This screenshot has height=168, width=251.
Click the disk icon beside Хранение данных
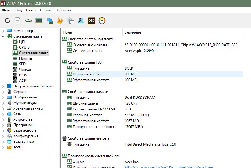coord(9,108)
